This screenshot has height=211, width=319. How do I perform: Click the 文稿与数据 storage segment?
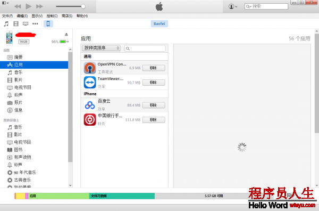(x=122, y=196)
